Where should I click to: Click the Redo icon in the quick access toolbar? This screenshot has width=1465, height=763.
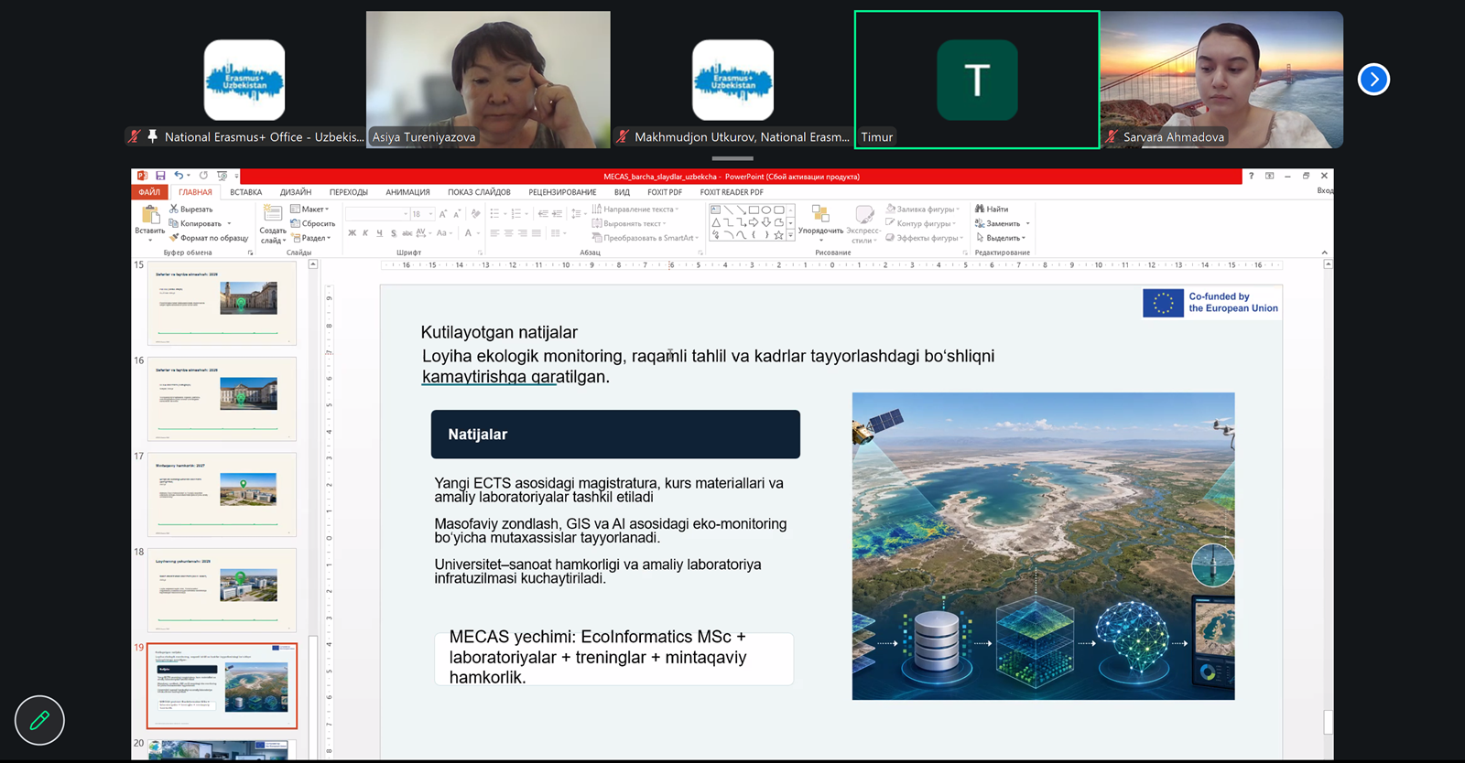(x=203, y=176)
